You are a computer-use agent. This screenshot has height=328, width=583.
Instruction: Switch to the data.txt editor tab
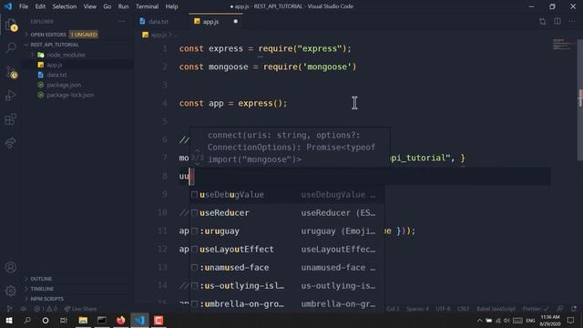158,22
